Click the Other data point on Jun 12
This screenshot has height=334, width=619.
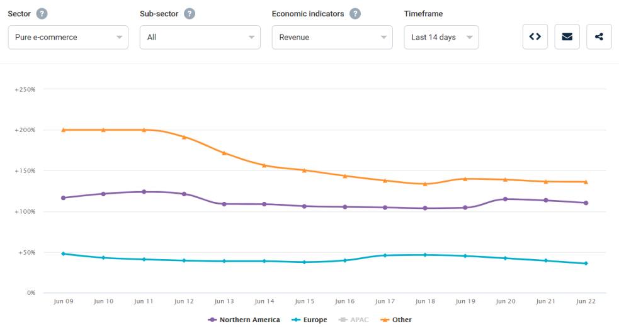tap(184, 137)
